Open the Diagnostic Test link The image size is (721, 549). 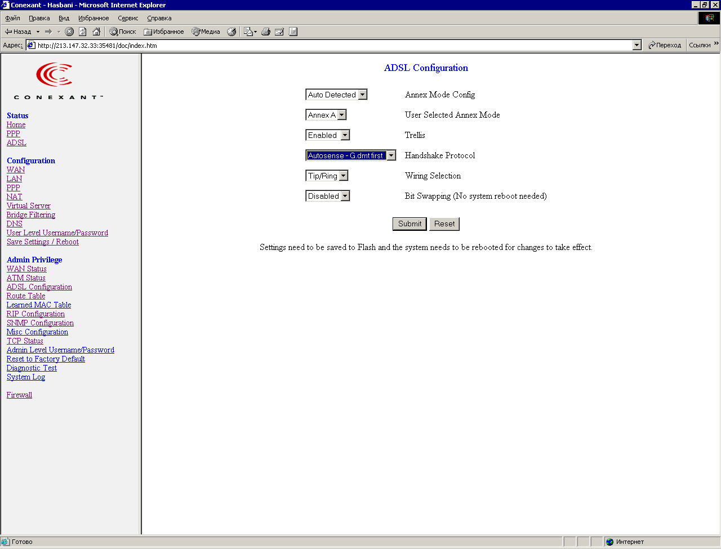point(32,368)
